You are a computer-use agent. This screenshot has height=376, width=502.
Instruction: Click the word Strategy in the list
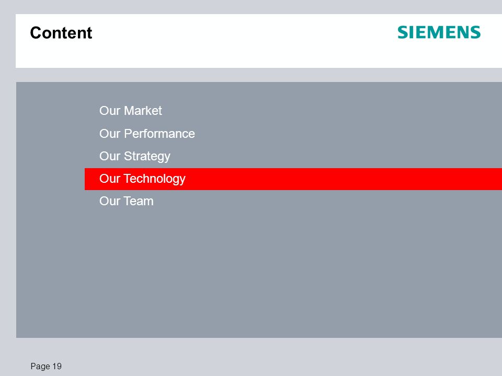(x=147, y=156)
